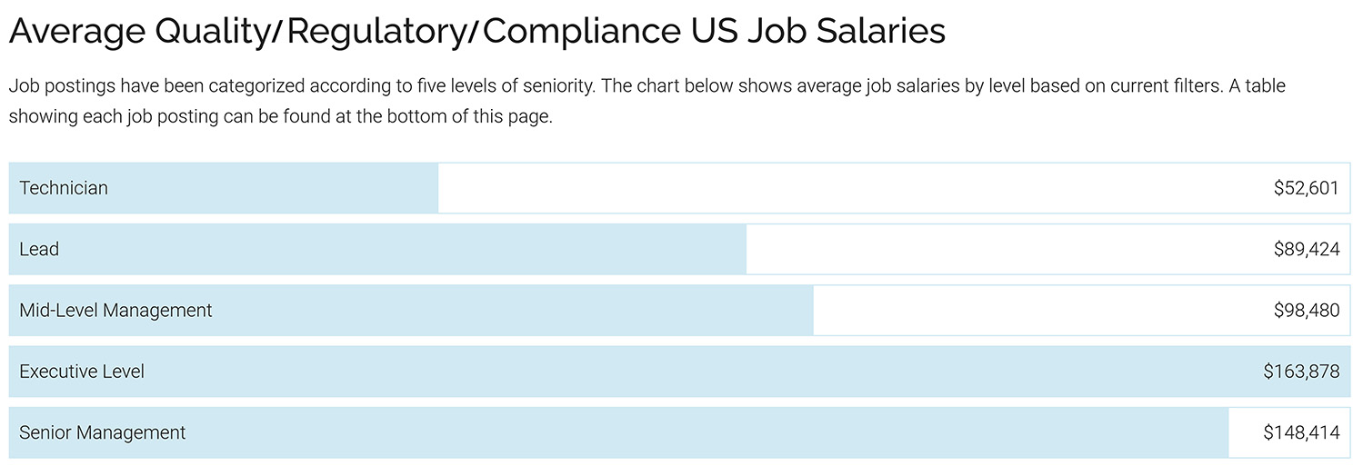
Task: Select the $163,878 salary figure
Action: pos(1301,372)
